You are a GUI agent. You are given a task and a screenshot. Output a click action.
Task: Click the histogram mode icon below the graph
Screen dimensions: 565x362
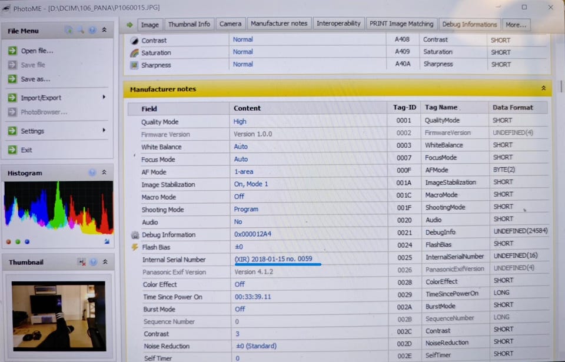[107, 241]
